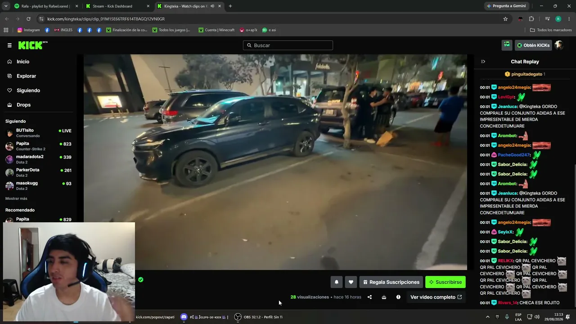Viewport: 576px width, 324px height.
Task: Mute the audio on Kingteka tab
Action: click(x=212, y=6)
